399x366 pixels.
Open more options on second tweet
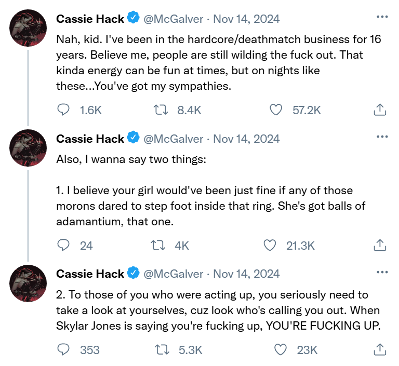(x=382, y=137)
